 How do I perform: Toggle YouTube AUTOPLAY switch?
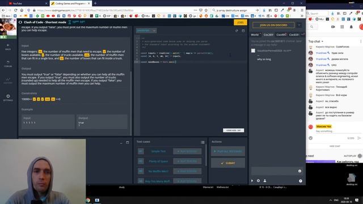coord(360,156)
